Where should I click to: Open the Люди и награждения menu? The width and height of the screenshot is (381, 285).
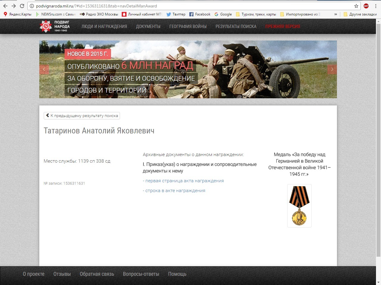[x=104, y=27]
